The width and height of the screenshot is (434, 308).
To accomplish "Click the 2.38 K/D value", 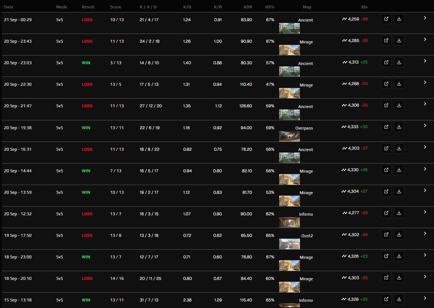I will 187,300.
